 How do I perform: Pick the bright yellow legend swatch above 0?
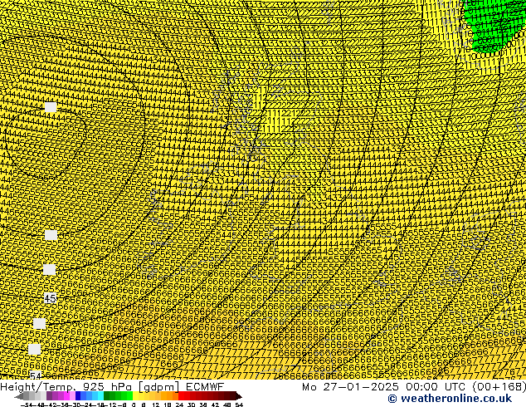(x=135, y=395)
